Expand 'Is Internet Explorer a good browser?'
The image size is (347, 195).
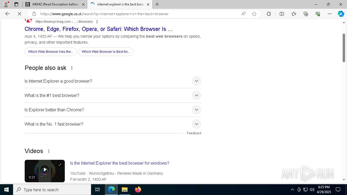click(x=113, y=81)
